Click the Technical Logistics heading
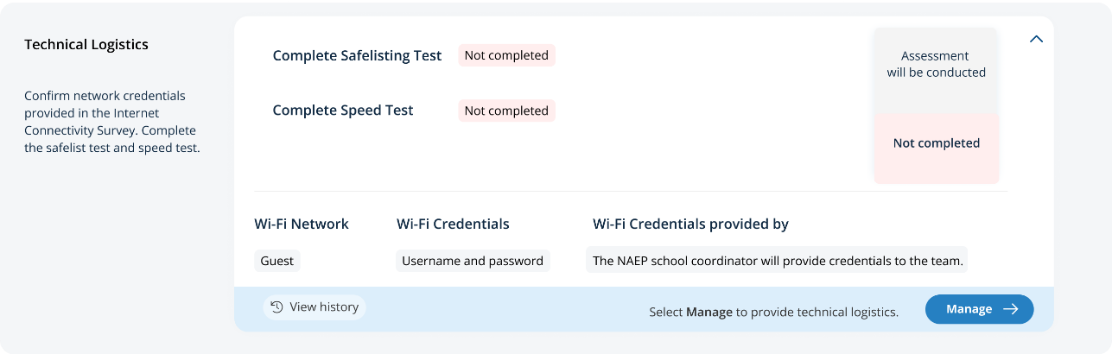 (86, 44)
